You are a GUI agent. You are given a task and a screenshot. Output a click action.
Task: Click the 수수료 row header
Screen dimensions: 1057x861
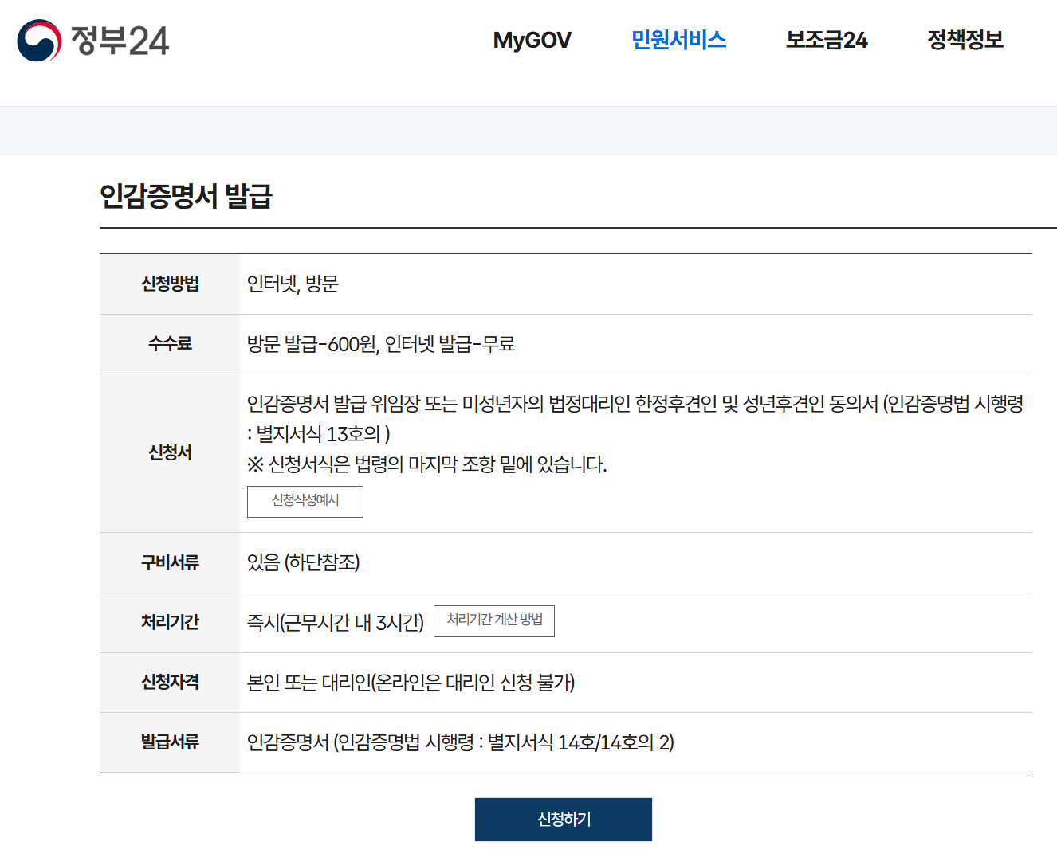pos(168,344)
